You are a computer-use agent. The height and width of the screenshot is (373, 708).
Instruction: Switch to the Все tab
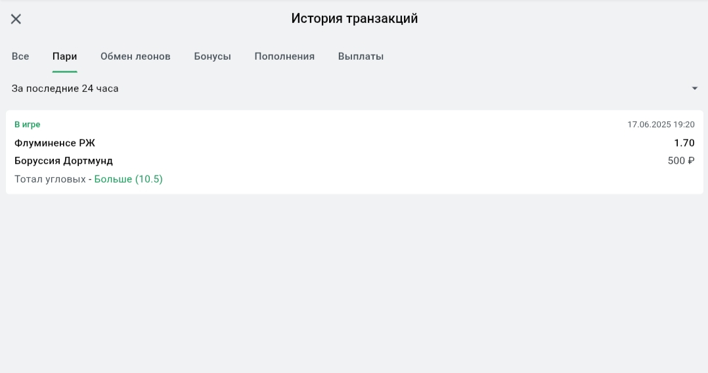20,56
